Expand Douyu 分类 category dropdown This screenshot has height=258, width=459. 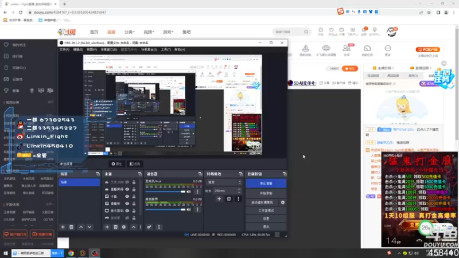click(x=130, y=32)
